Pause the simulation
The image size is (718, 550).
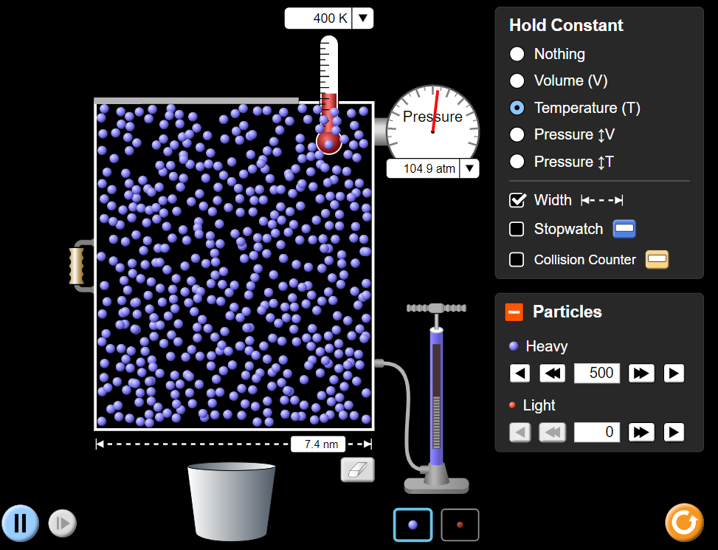pyautogui.click(x=20, y=523)
